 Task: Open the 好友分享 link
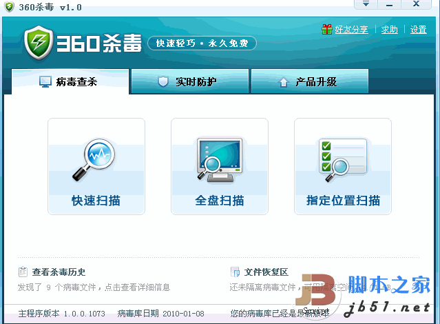coord(351,29)
